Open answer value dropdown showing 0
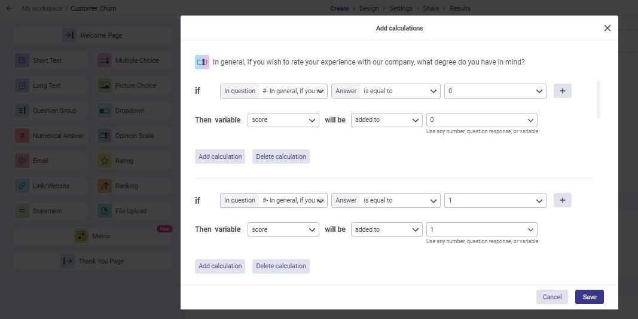Viewport: 638px width, 319px height. click(x=495, y=91)
